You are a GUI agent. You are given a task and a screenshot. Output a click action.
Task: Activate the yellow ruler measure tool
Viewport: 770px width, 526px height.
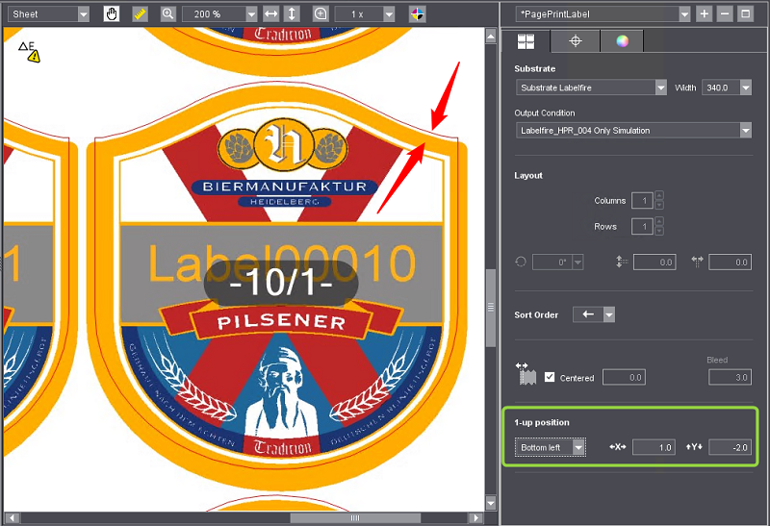[x=140, y=14]
